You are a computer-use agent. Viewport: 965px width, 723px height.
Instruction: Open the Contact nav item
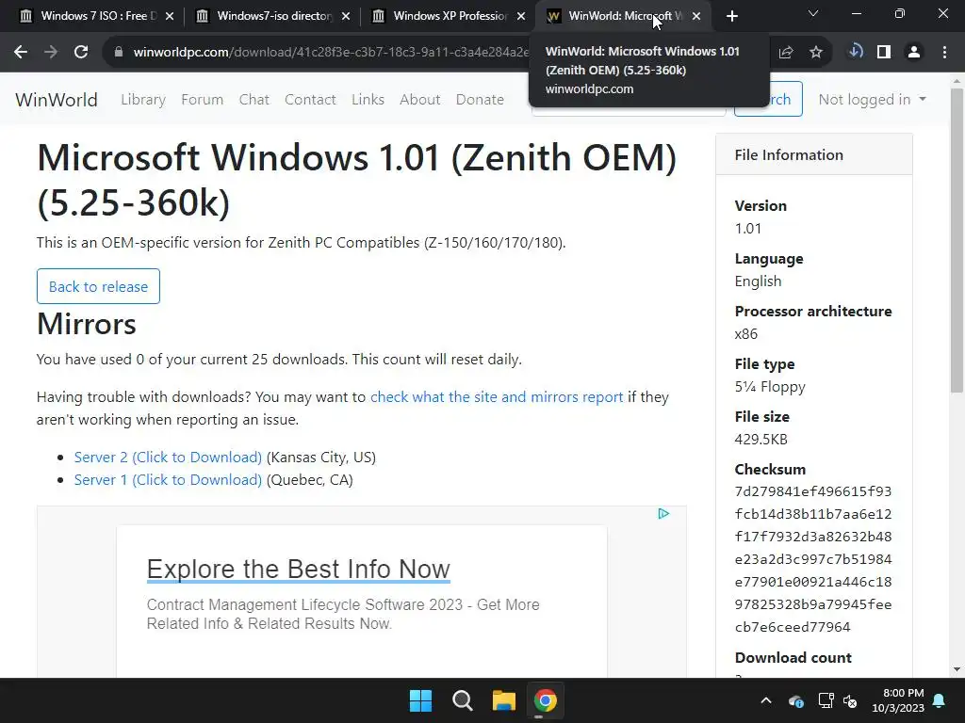coord(310,100)
